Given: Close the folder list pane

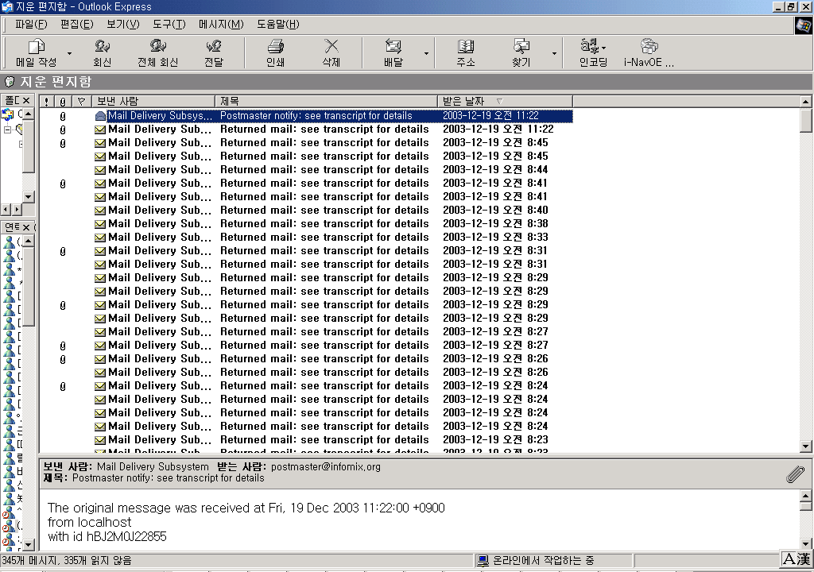Looking at the screenshot, I should [25, 100].
